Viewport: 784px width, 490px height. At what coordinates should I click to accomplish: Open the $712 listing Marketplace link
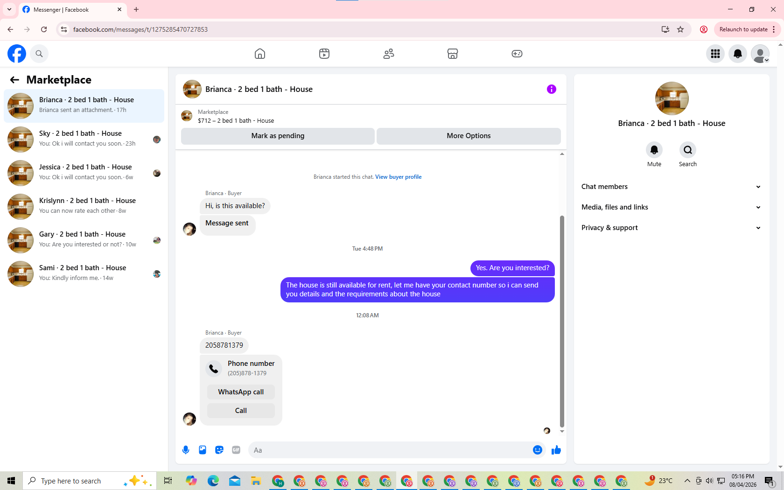pos(236,120)
